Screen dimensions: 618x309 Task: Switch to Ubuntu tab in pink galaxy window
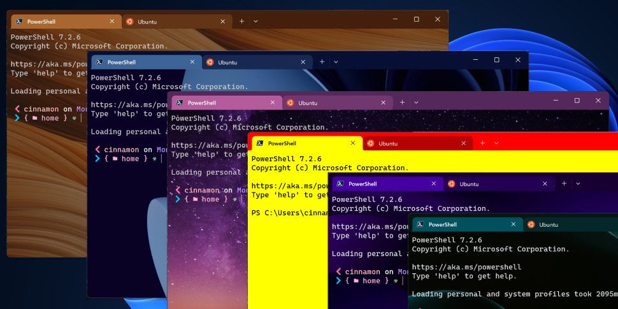(338, 103)
